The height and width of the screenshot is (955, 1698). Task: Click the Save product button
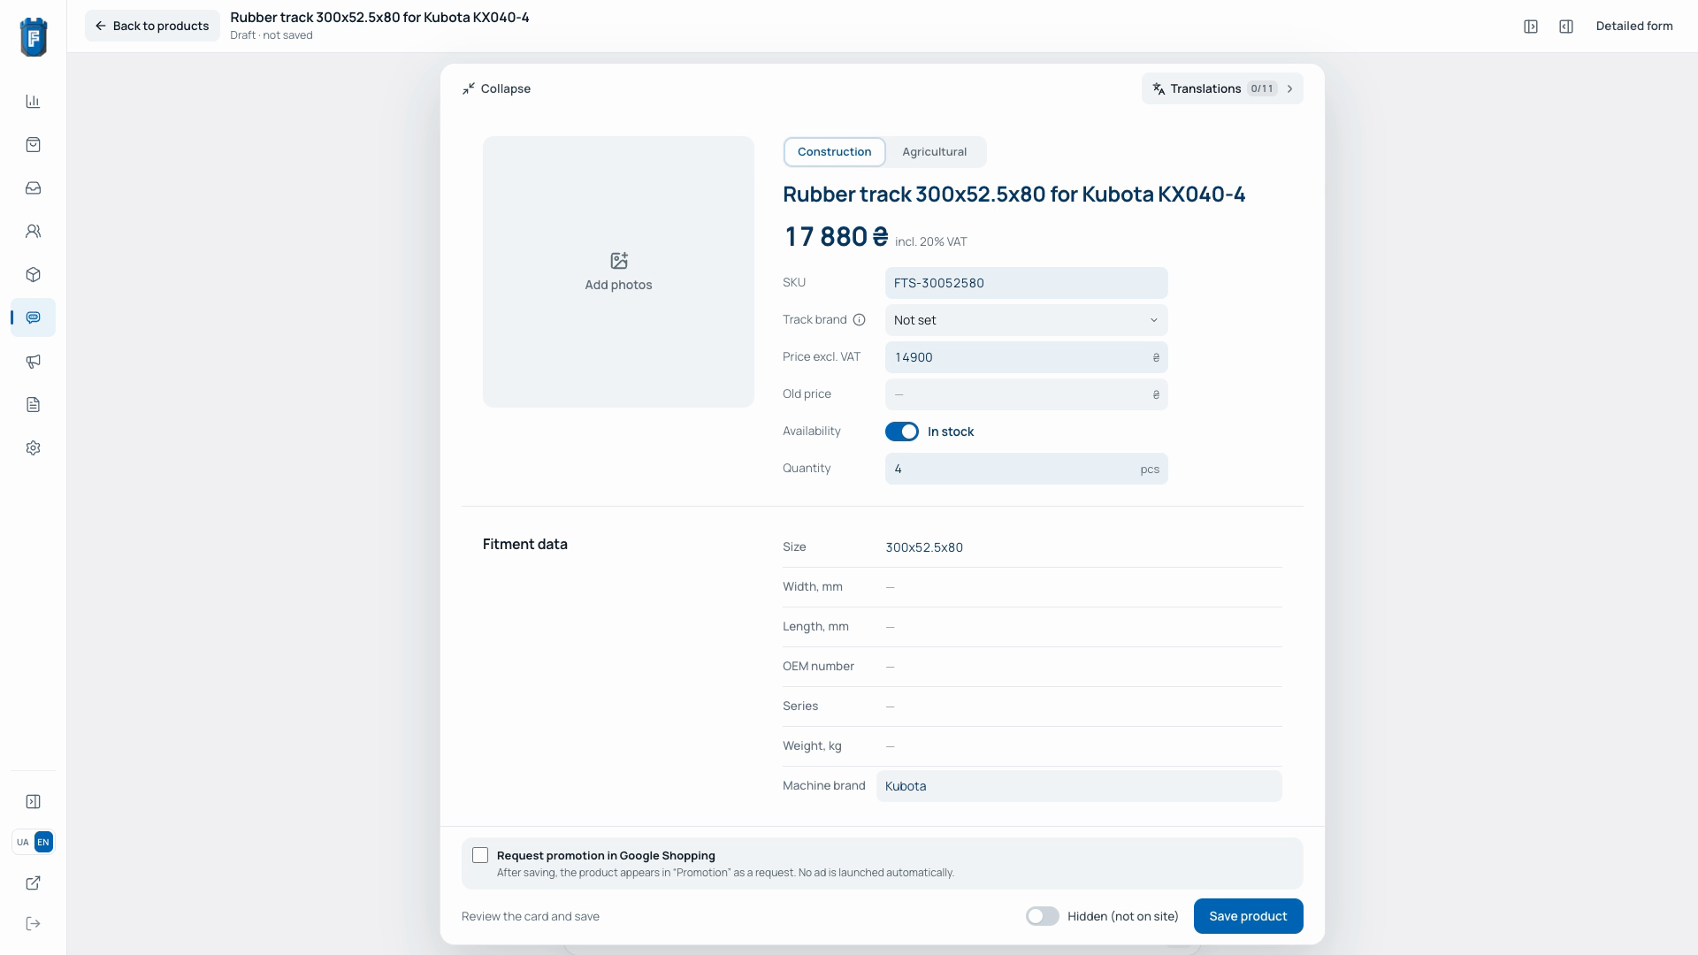click(1248, 916)
